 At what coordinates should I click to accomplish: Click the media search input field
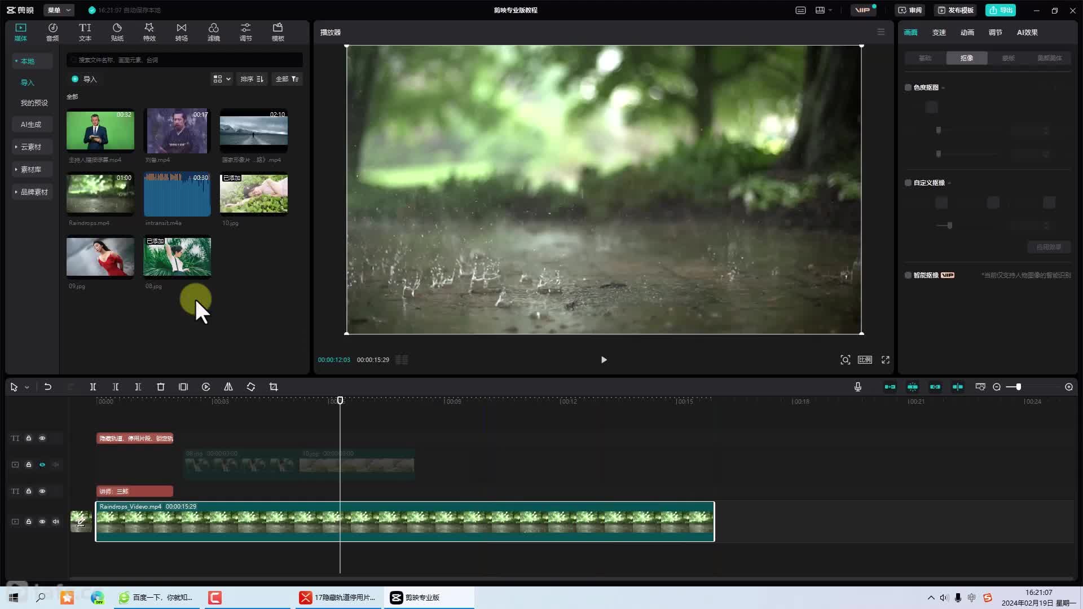point(184,60)
